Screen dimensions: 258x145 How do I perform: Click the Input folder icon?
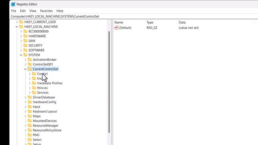click(x=29, y=107)
